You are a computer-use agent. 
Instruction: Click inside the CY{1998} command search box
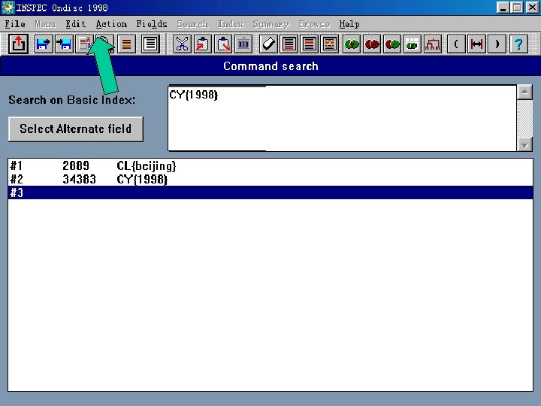[x=342, y=118]
